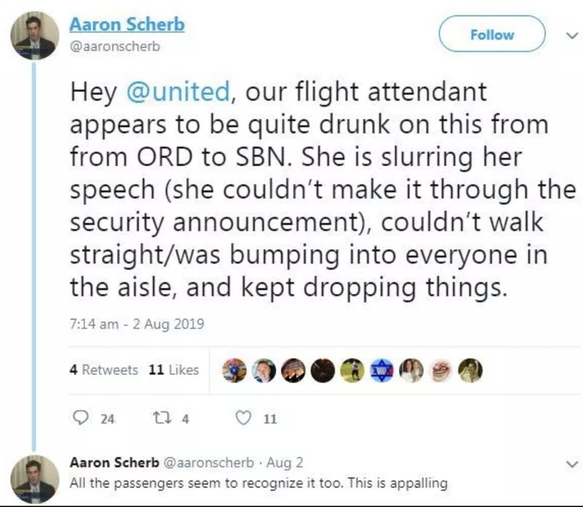Expand the chevron menu beside Follow button

[x=572, y=36]
